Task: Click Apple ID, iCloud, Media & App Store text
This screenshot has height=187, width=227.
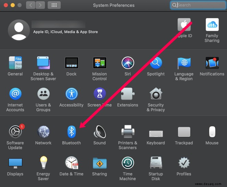Action: point(65,32)
